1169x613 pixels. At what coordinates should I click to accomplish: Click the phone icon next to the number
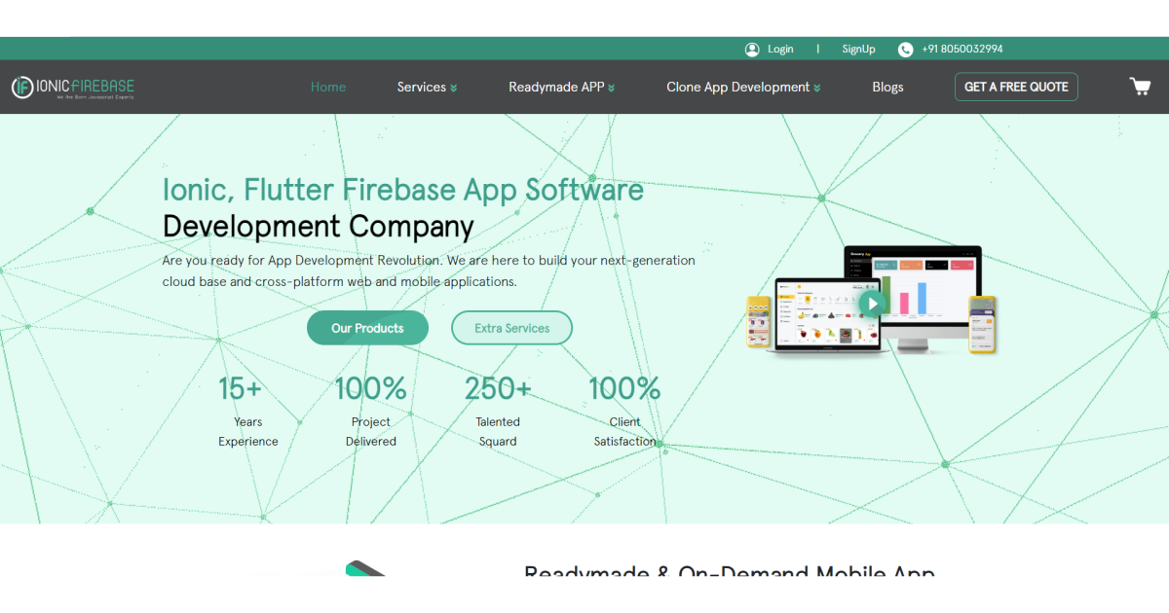905,49
